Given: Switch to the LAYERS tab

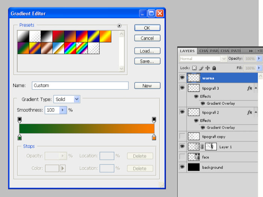Looking at the screenshot, I should [187, 51].
